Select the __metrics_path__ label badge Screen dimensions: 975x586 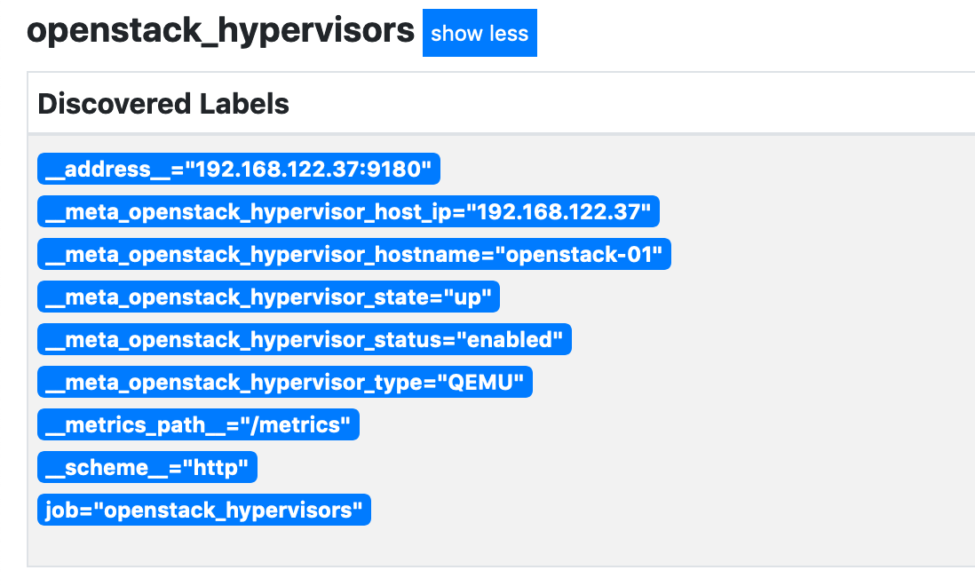(198, 424)
